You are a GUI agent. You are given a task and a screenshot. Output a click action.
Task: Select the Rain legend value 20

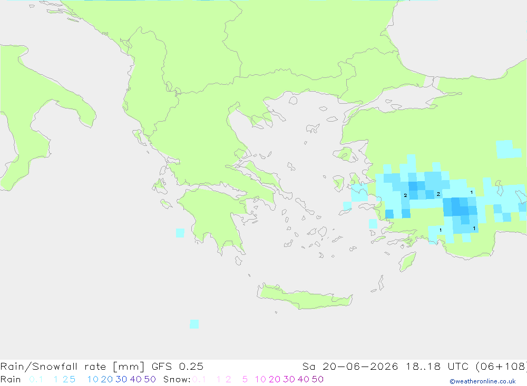(107, 379)
